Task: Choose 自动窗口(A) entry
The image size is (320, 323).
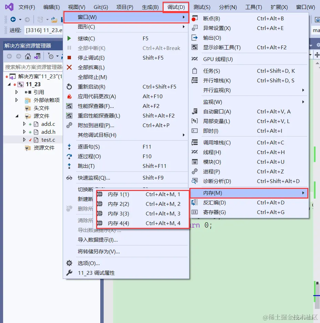Action: click(x=249, y=111)
